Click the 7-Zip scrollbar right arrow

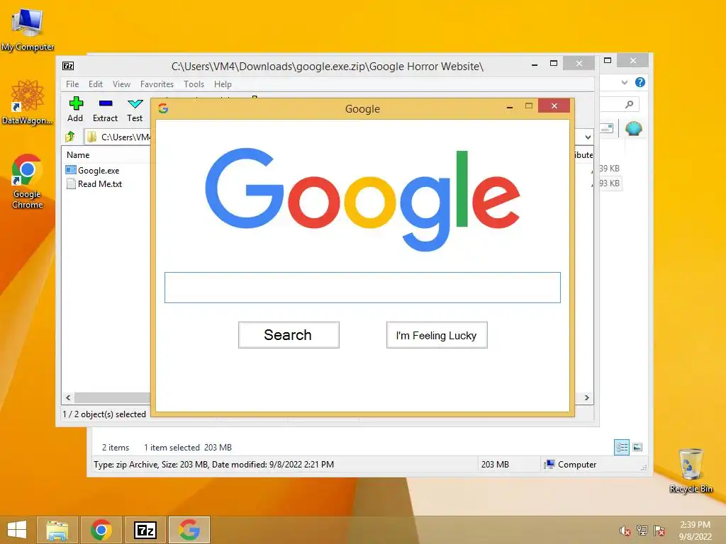pos(586,397)
